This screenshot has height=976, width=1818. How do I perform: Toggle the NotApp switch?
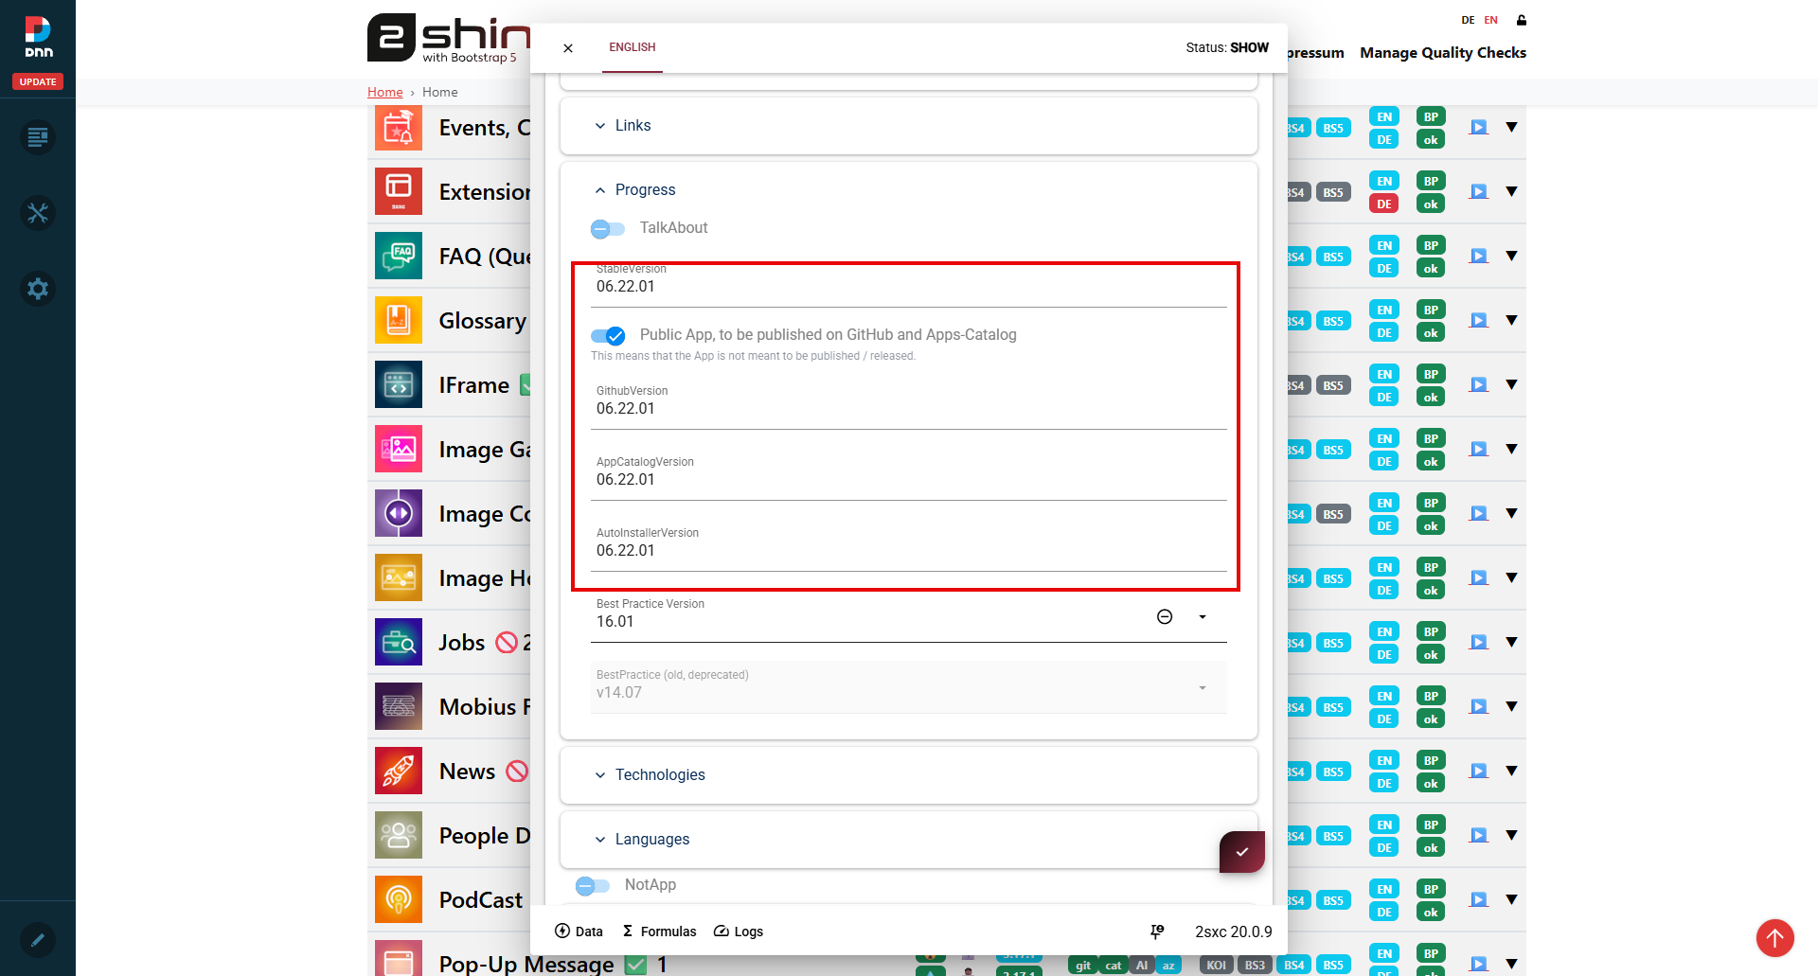tap(593, 885)
